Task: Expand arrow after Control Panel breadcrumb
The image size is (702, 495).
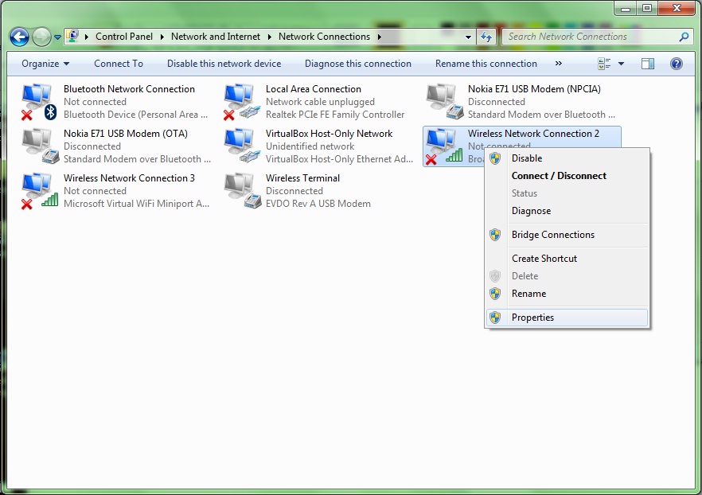Action: pos(162,37)
